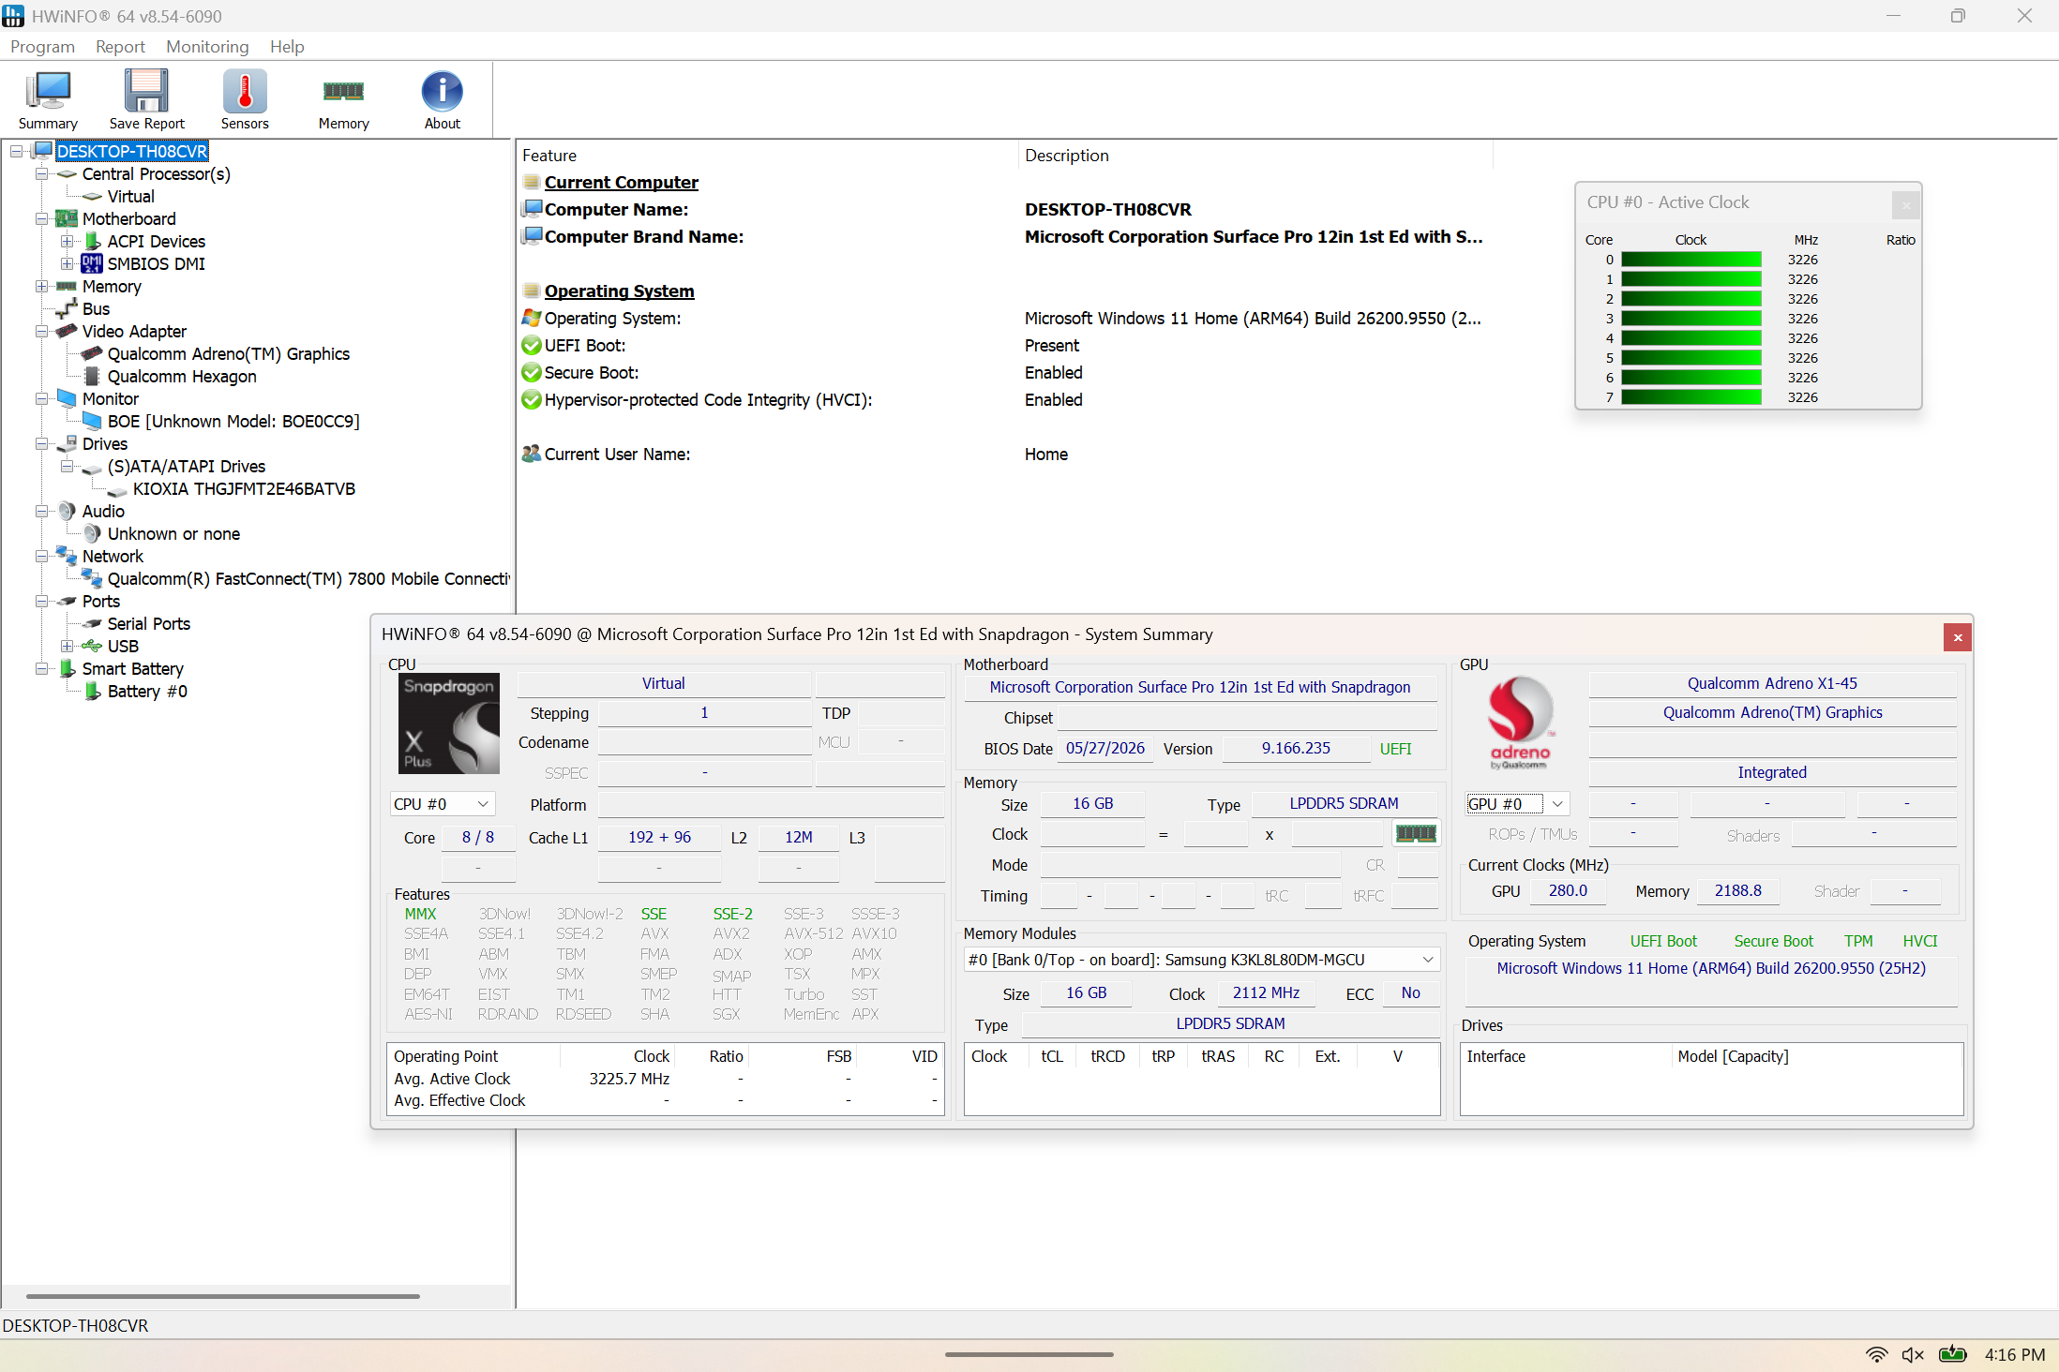Screen dimensions: 2059x1372
Task: Open the GPU #0 dropdown
Action: 1517,804
